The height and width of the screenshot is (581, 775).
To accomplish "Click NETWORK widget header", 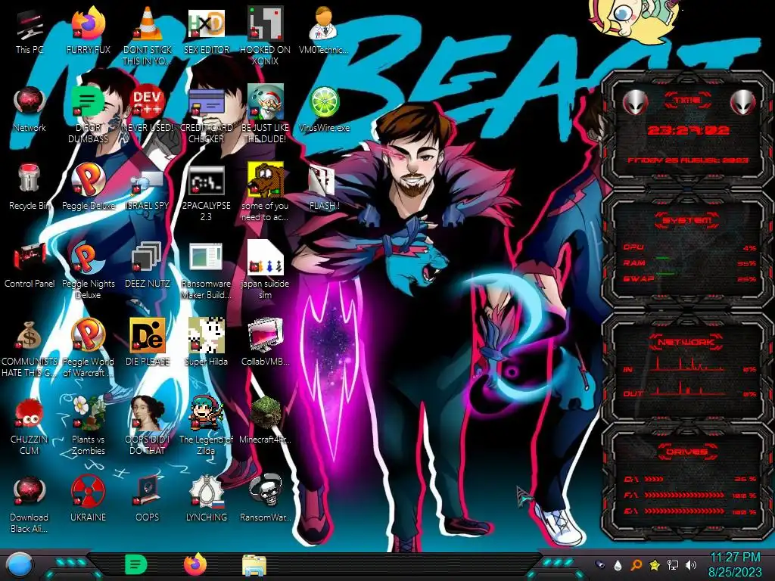I will click(x=687, y=341).
